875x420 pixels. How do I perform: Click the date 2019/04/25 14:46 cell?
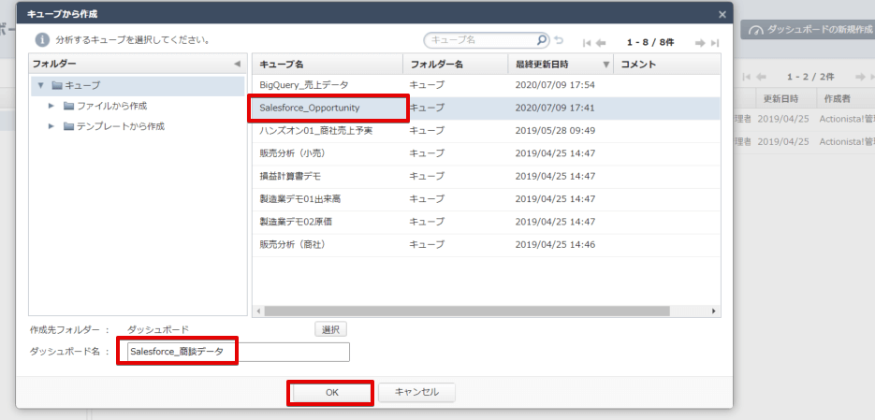point(555,245)
